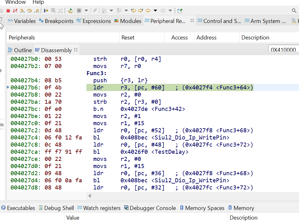Open the dropdown beside the back arrow
Viewport: 299px width, 223px height.
(155, 10)
